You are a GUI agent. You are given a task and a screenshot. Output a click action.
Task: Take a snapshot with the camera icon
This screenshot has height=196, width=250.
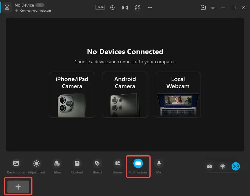tap(210, 166)
